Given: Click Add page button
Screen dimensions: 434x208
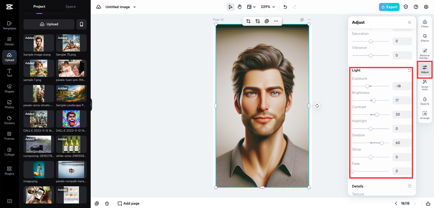Looking at the screenshot, I should 129,203.
